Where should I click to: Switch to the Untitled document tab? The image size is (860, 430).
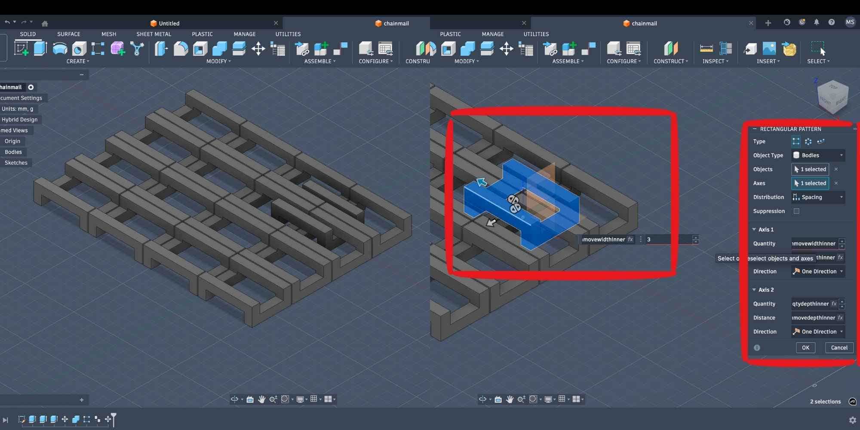165,23
